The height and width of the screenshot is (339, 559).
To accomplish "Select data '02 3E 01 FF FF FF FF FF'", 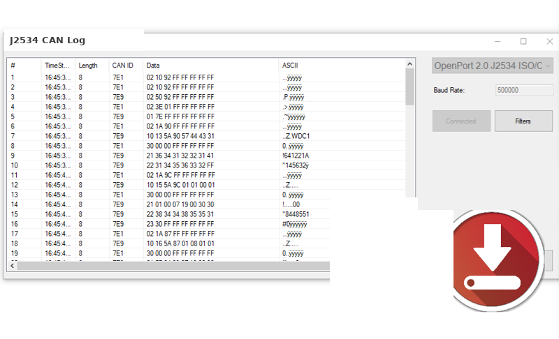I will click(x=180, y=107).
